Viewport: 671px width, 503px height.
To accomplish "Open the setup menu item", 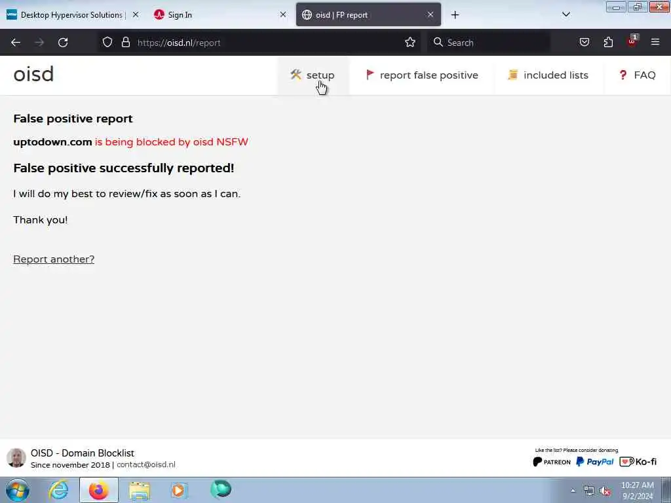I will (313, 75).
